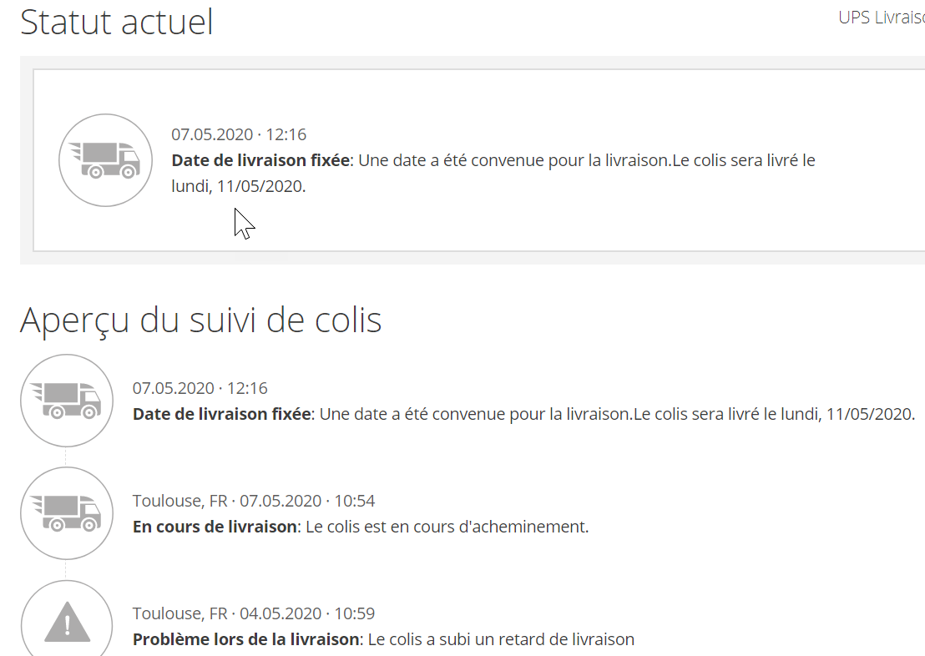Click the 07.05.2020 · 12:16 timestamp in Statut actuel box

(x=239, y=134)
